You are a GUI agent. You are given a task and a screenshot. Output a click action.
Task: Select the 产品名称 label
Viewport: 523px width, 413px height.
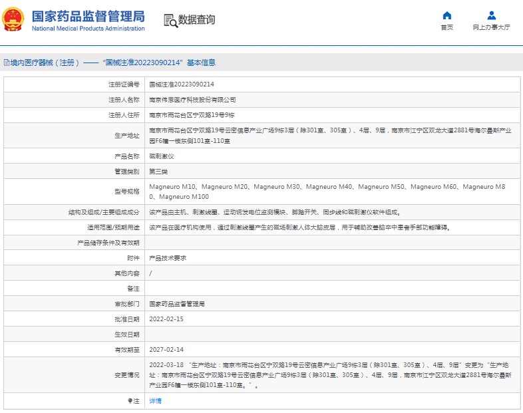tap(126, 156)
